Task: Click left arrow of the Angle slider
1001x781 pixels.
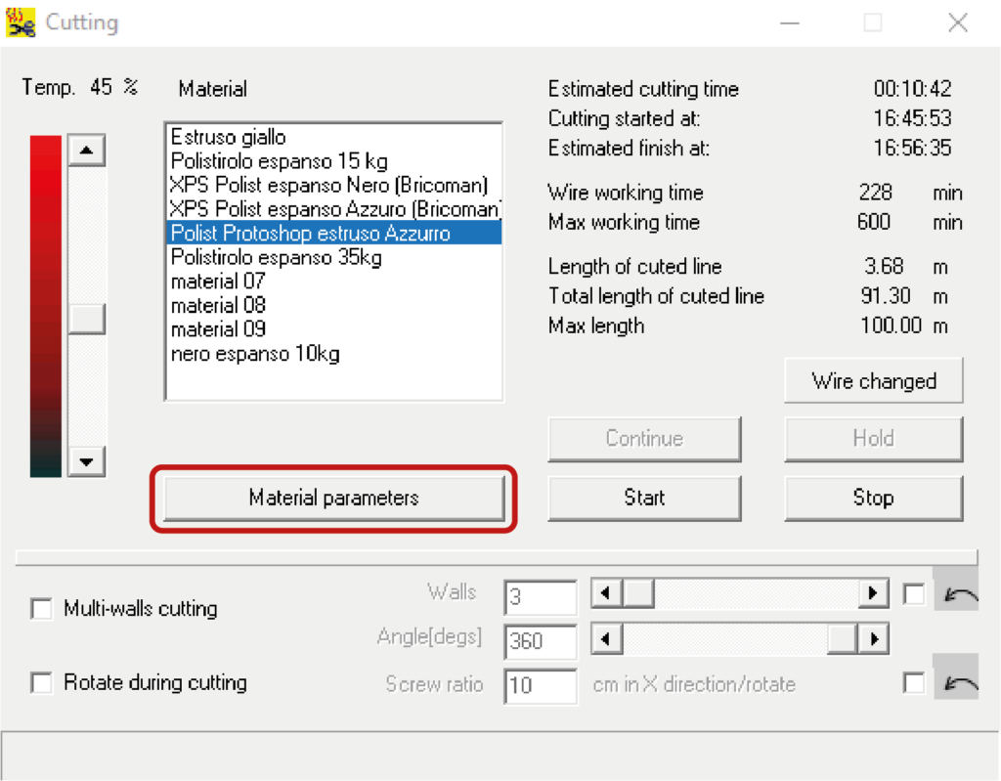Action: tap(606, 638)
